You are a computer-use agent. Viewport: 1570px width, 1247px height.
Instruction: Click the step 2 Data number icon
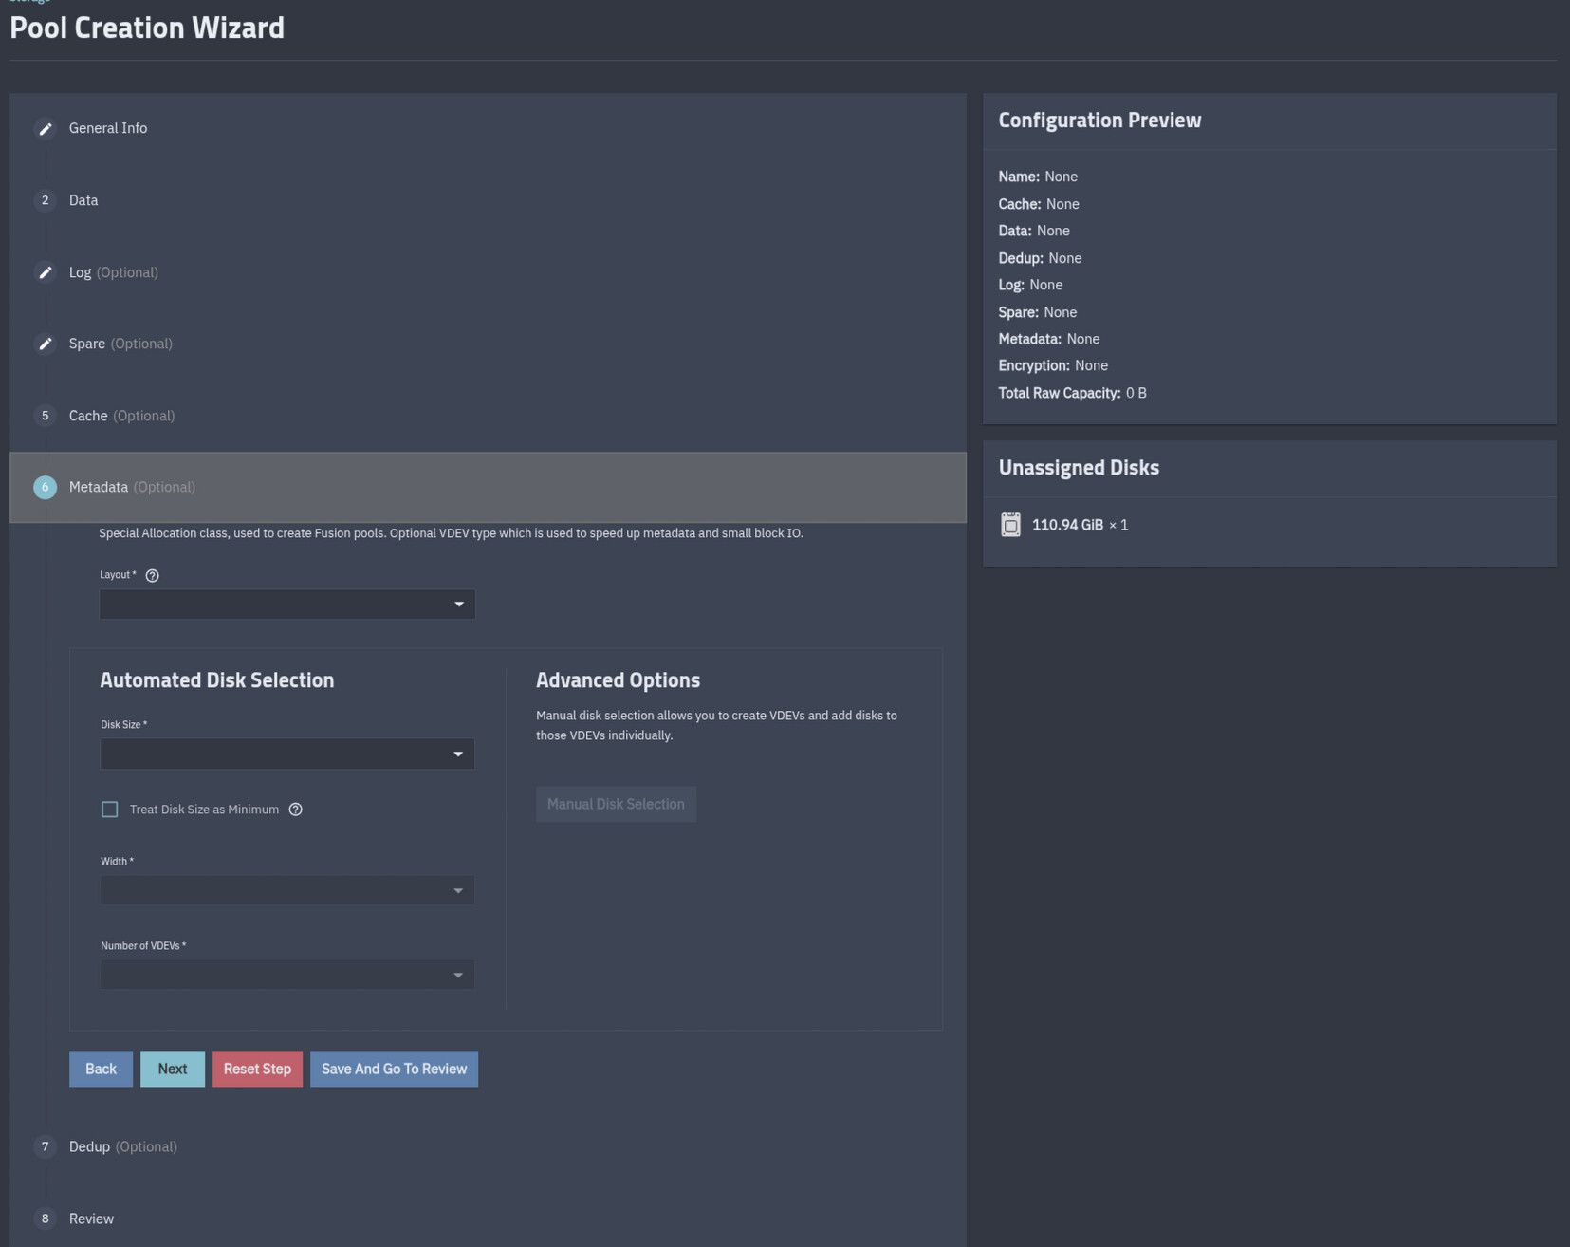coord(45,200)
